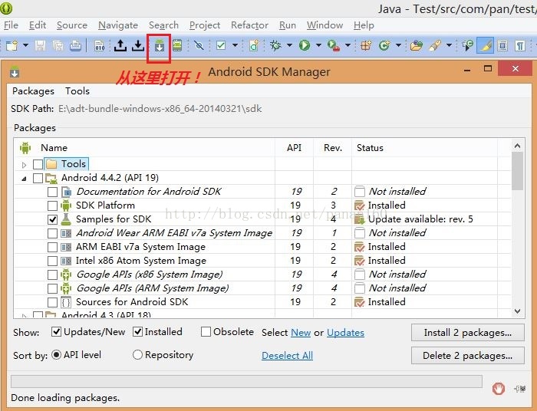This screenshot has width=537, height=411.
Task: Click the log window icon beside stop
Action: [520, 389]
